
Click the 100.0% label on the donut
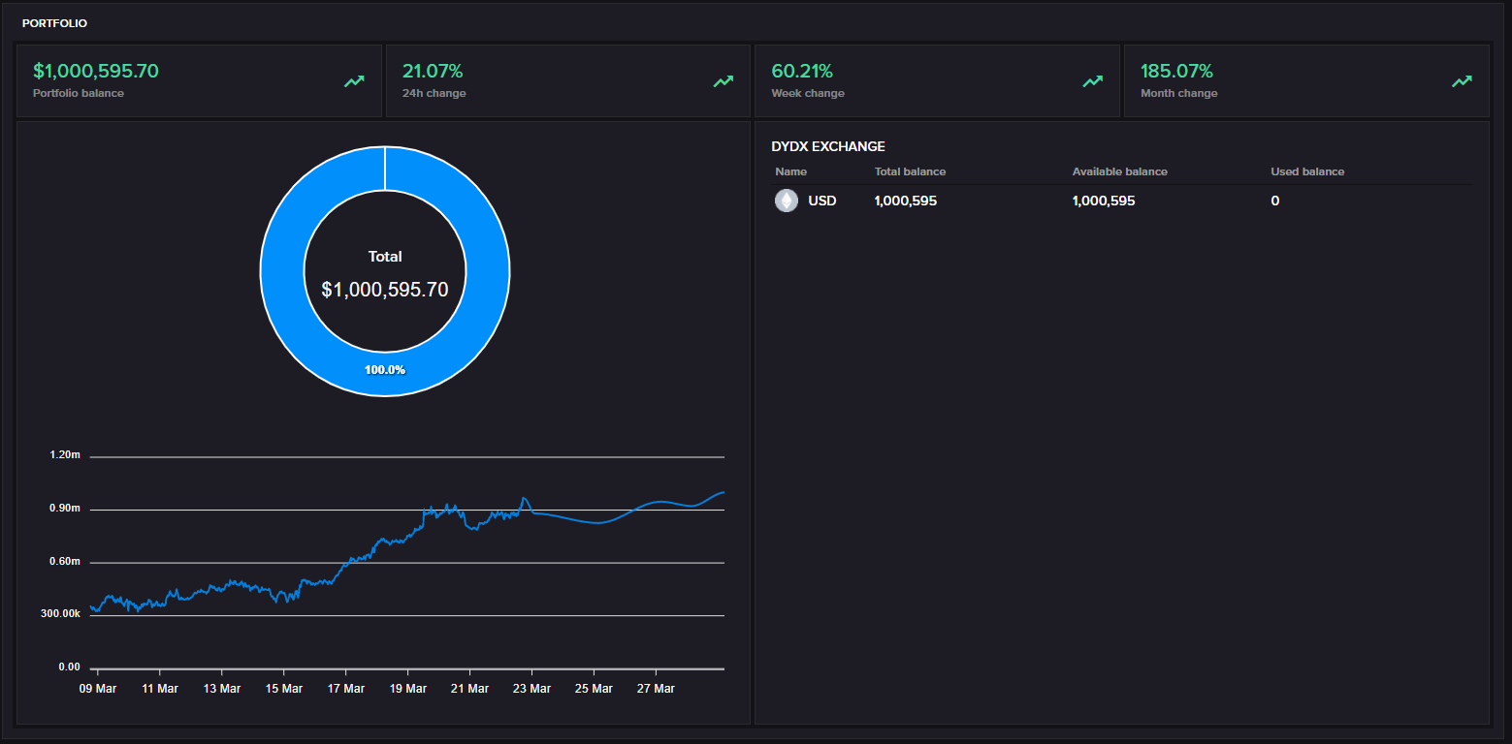click(x=385, y=370)
